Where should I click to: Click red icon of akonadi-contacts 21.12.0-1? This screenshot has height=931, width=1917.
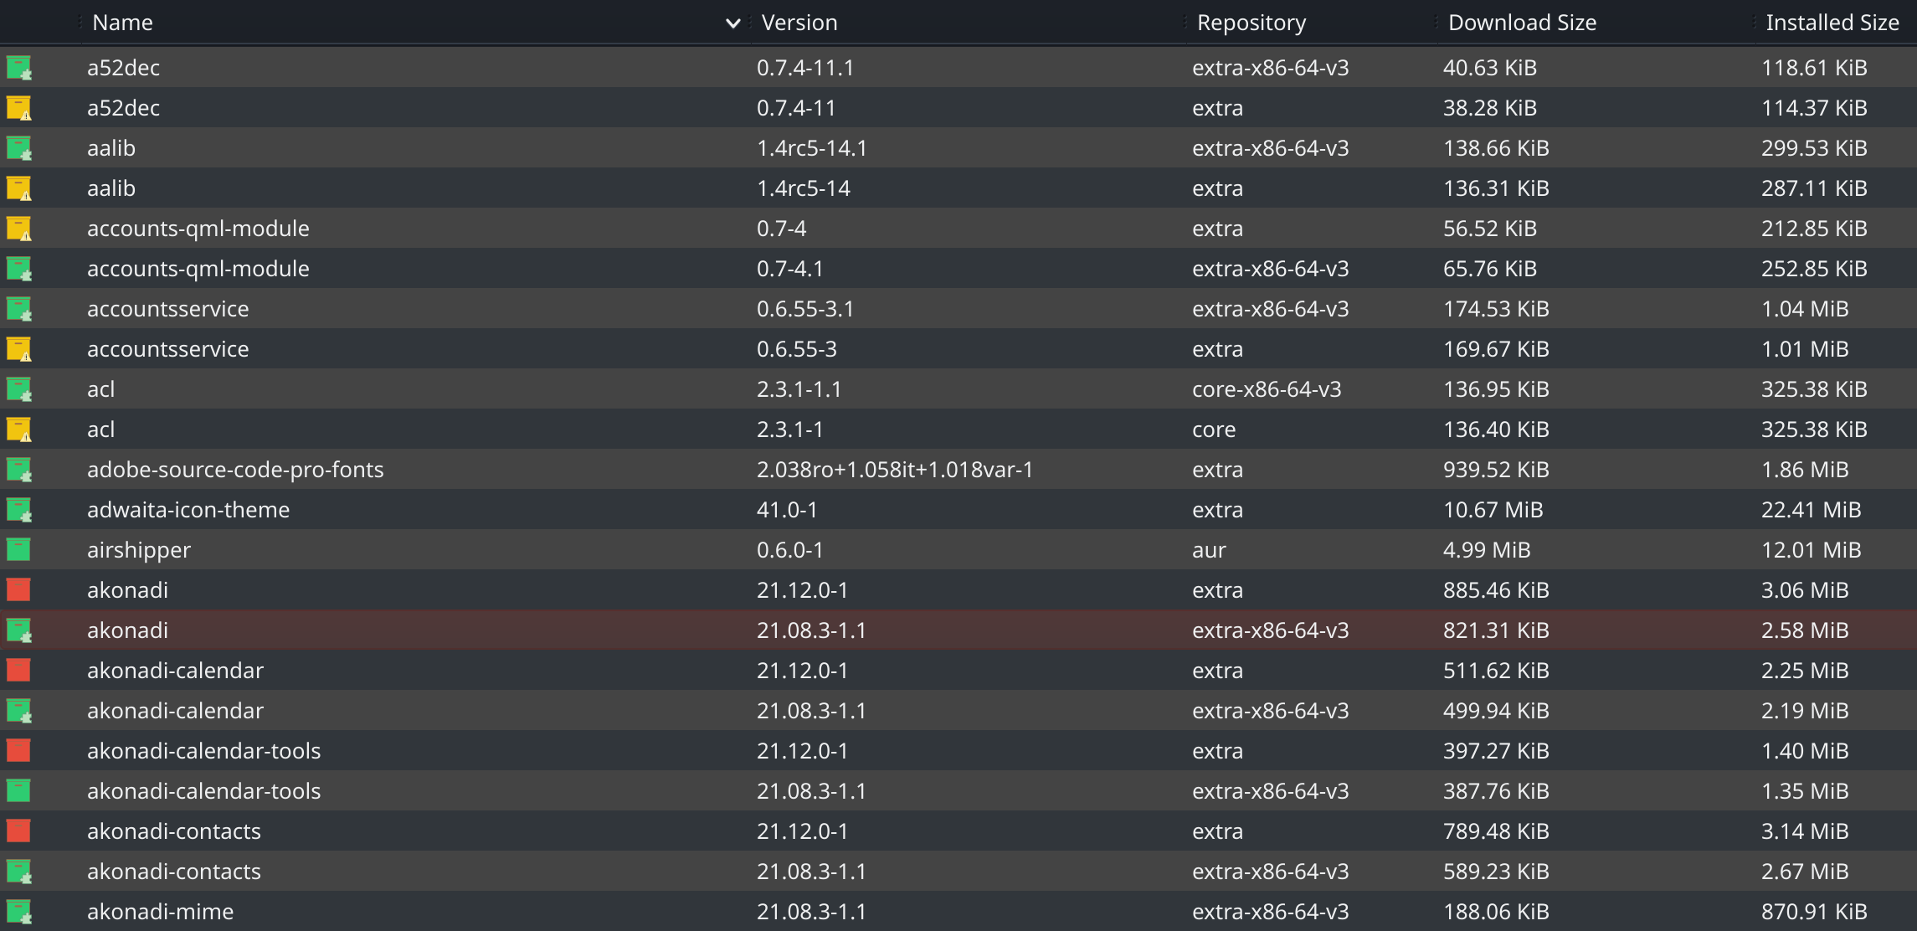tap(18, 831)
